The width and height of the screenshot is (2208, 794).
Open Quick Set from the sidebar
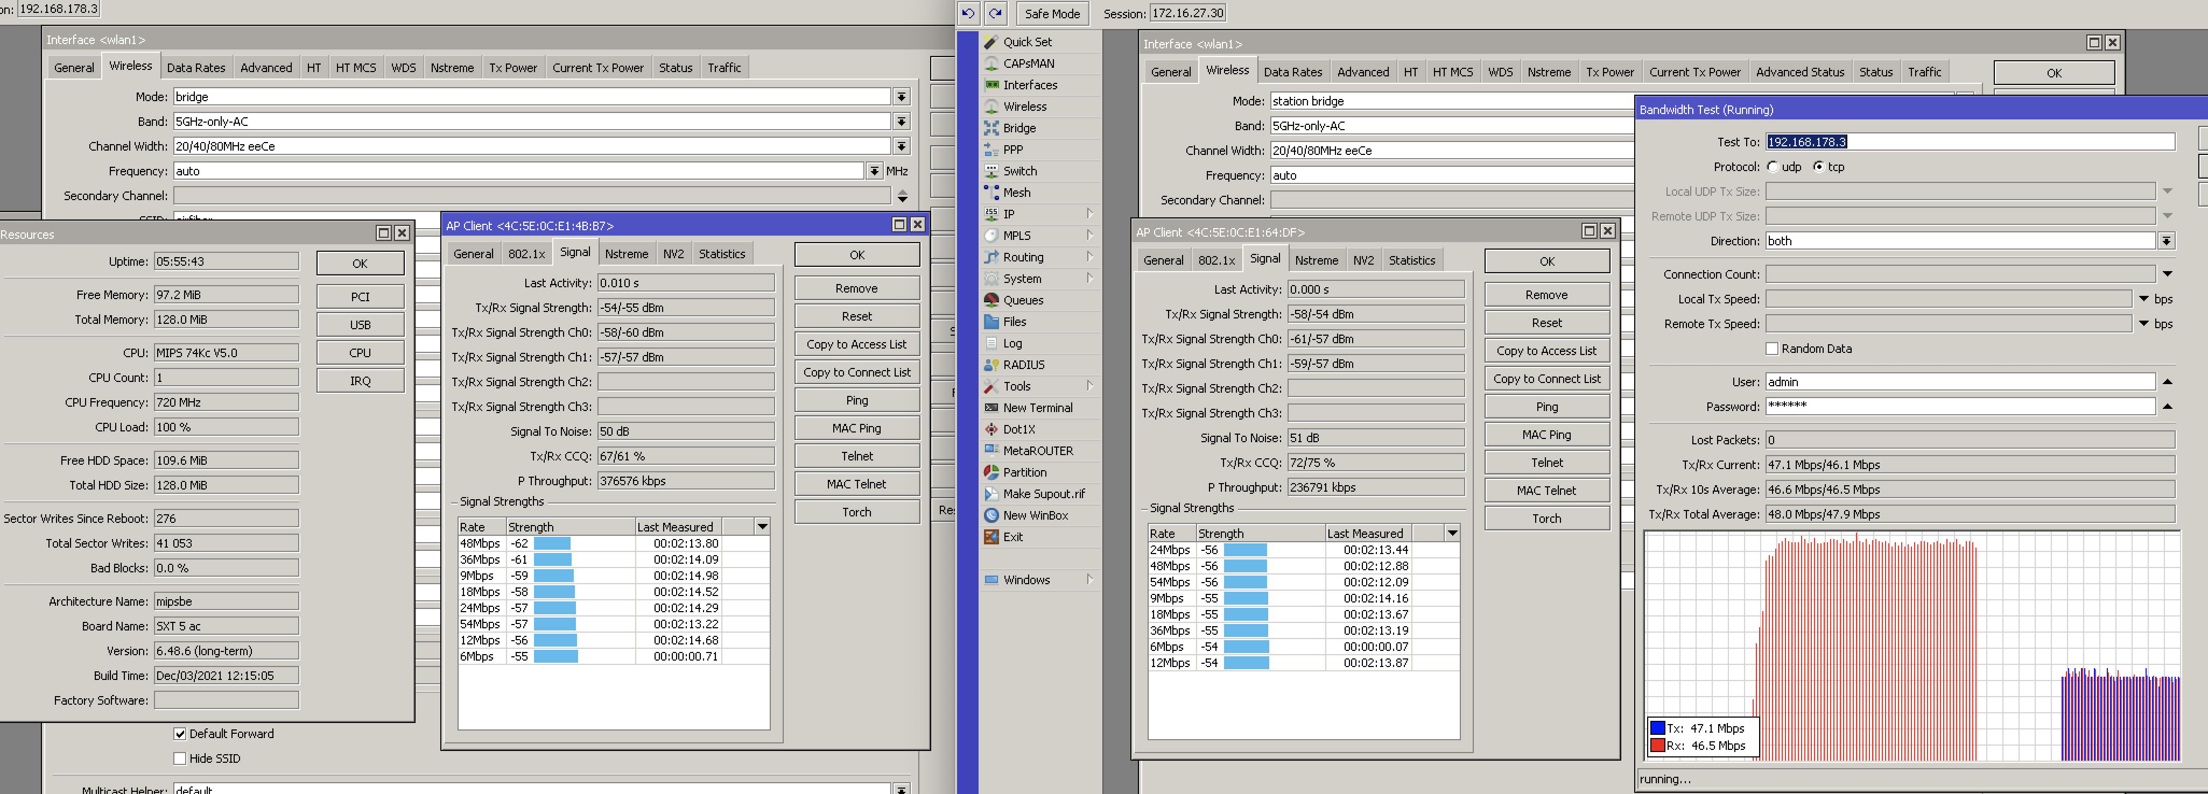pyautogui.click(x=1028, y=41)
